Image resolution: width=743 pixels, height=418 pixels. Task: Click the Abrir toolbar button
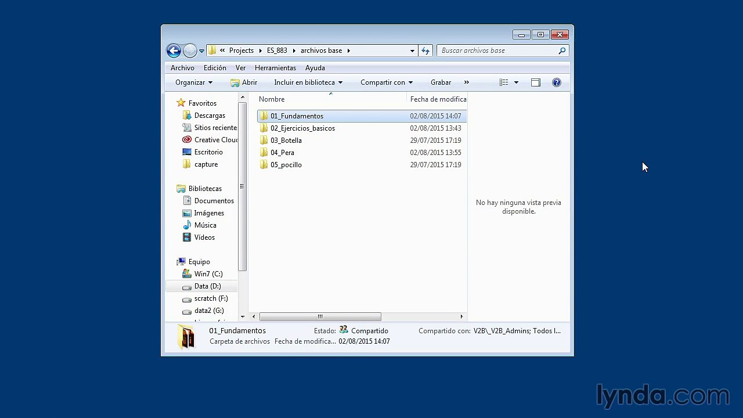244,82
